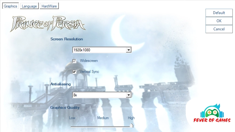Toggle the Widescreen checkbox
The height and width of the screenshot is (132, 235).
click(x=74, y=61)
